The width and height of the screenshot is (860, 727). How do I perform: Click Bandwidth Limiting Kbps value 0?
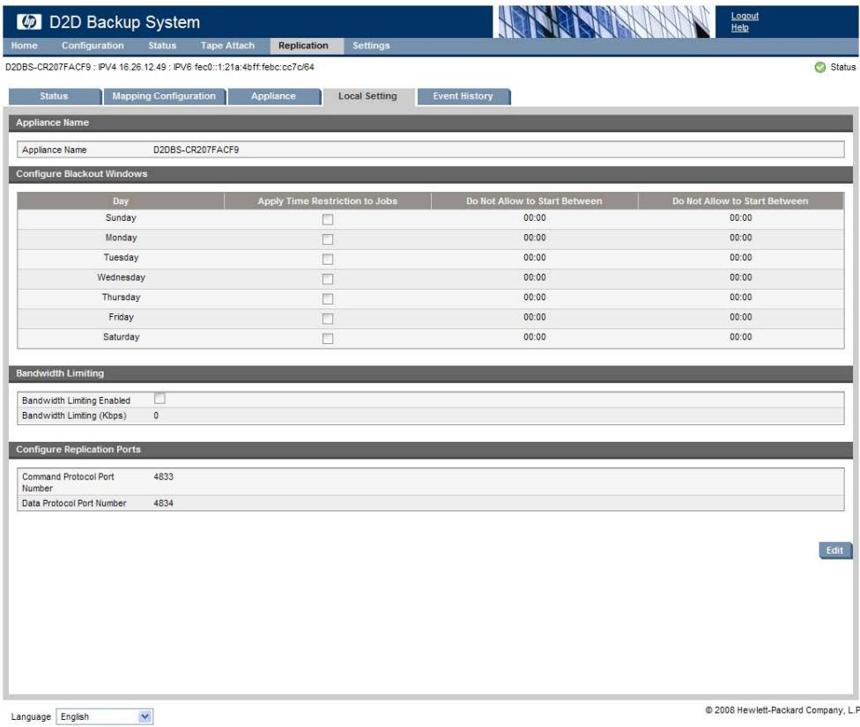[156, 415]
